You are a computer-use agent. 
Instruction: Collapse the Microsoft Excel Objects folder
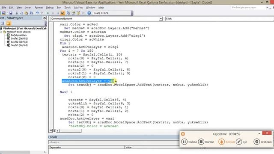click(x=1, y=32)
